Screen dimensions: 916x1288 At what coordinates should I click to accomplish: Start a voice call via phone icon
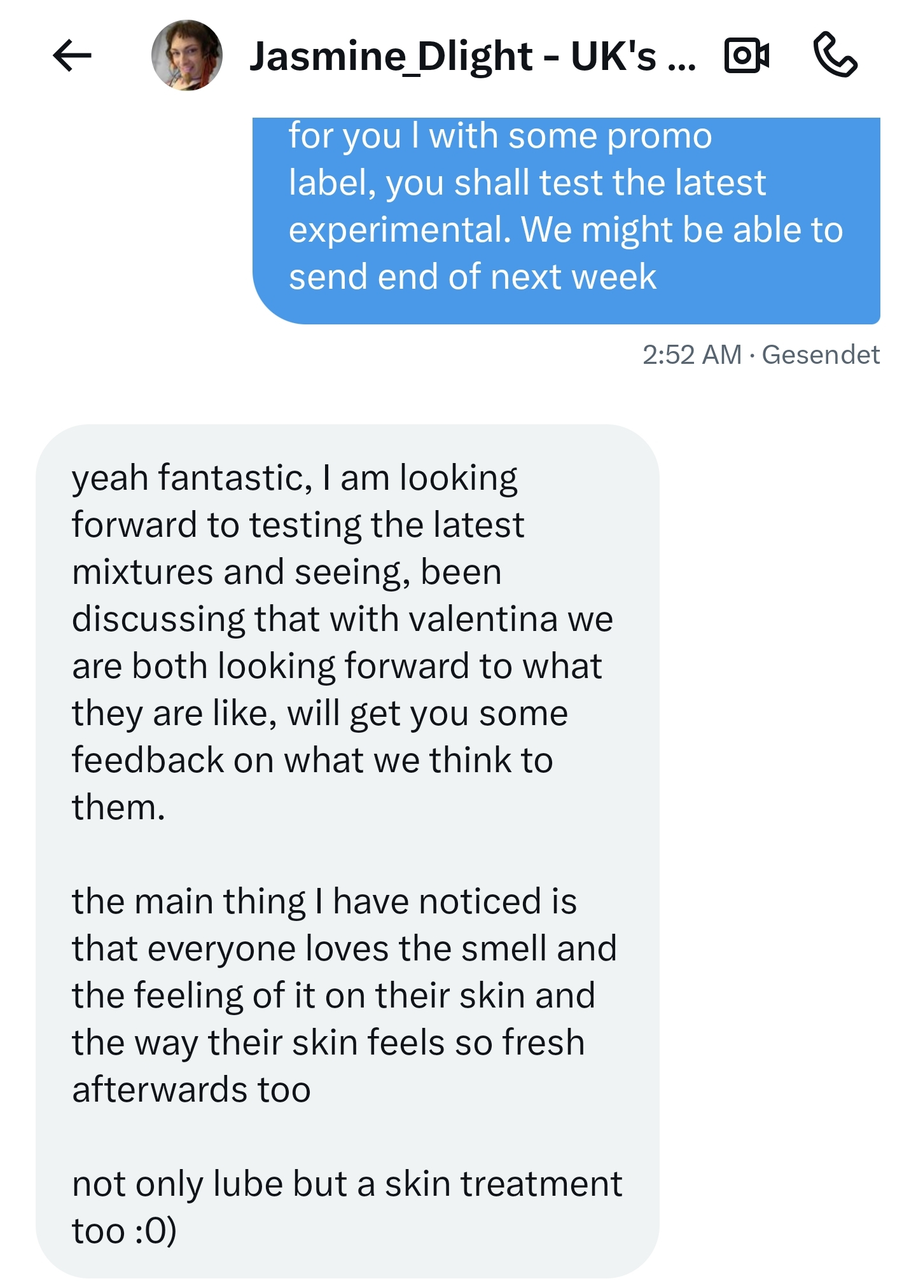point(835,55)
